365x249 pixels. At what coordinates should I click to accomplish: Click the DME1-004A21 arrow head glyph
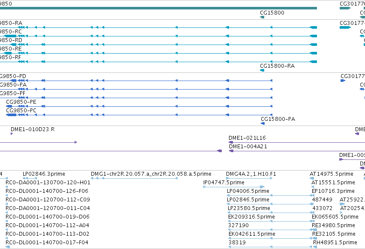pos(231,151)
